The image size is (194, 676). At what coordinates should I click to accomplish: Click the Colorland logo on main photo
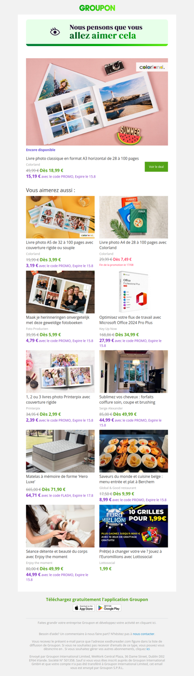click(x=152, y=67)
